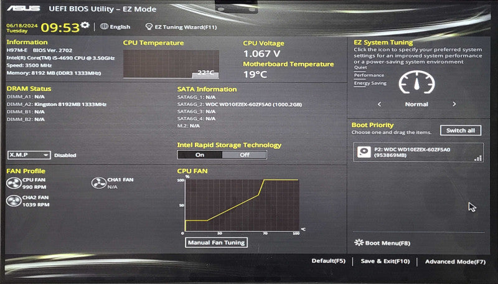This screenshot has height=284, width=498.
Task: Click the SATA6G_3: N/A entry
Action: [x=196, y=111]
